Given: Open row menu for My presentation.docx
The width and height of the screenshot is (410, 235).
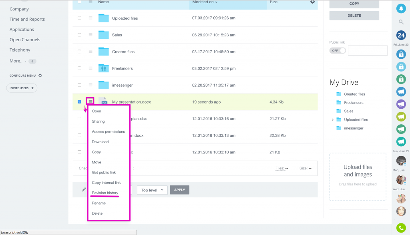Looking at the screenshot, I should click(x=90, y=101).
